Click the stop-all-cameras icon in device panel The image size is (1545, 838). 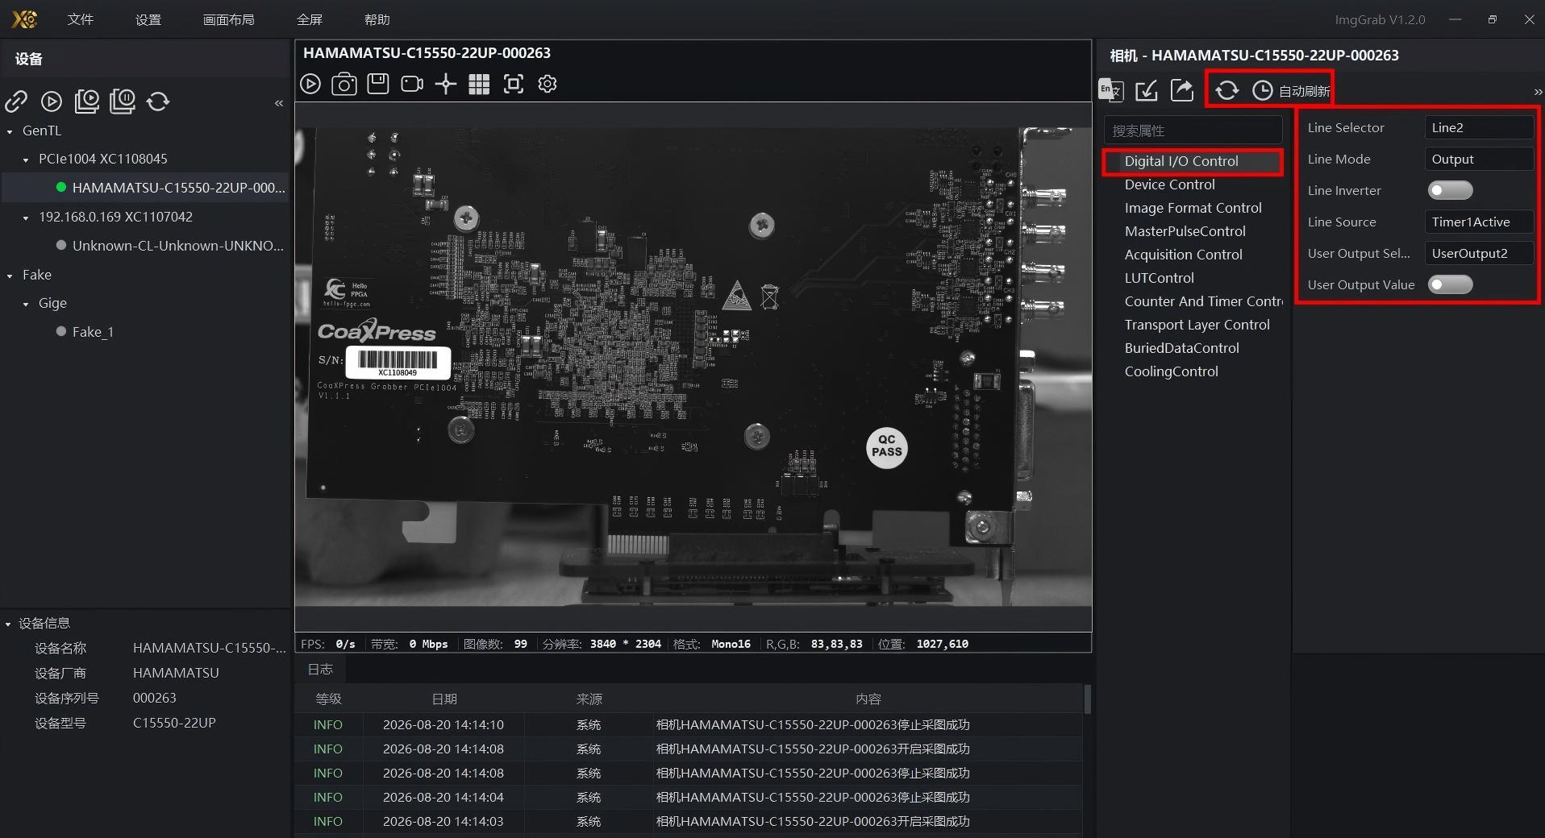click(123, 101)
